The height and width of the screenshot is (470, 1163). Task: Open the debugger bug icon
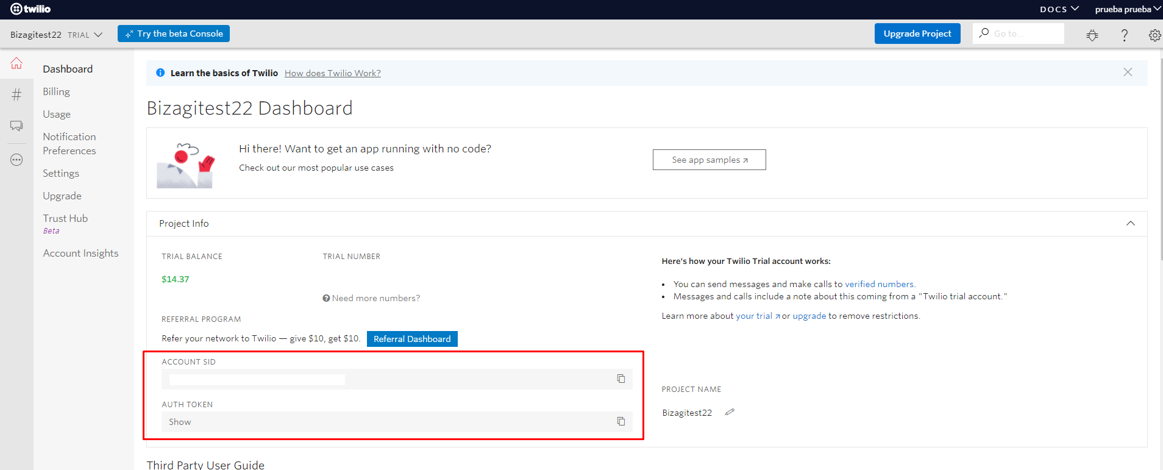(x=1092, y=35)
